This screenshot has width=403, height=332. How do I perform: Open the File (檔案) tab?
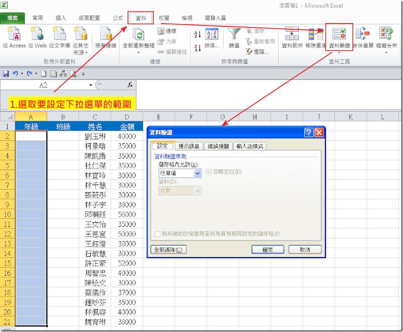coord(12,18)
